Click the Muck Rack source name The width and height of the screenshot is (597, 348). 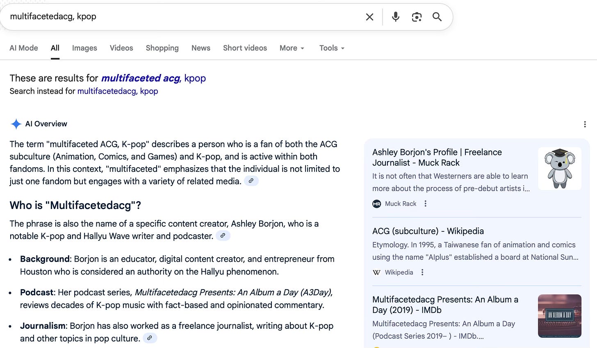[x=401, y=204]
